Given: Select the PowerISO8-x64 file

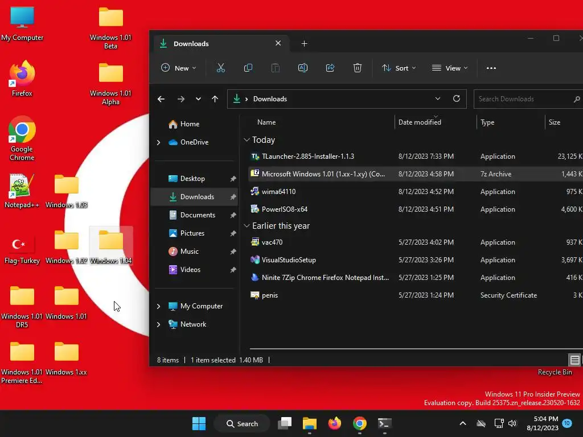Looking at the screenshot, I should pyautogui.click(x=415, y=209).
